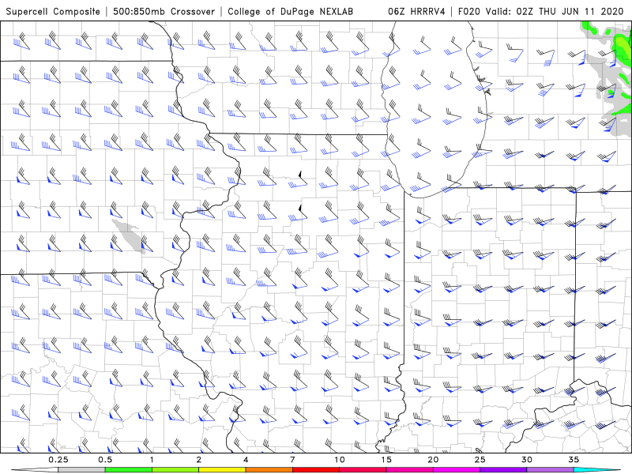
Task: Click the legend value 35
Action: [x=574, y=460]
